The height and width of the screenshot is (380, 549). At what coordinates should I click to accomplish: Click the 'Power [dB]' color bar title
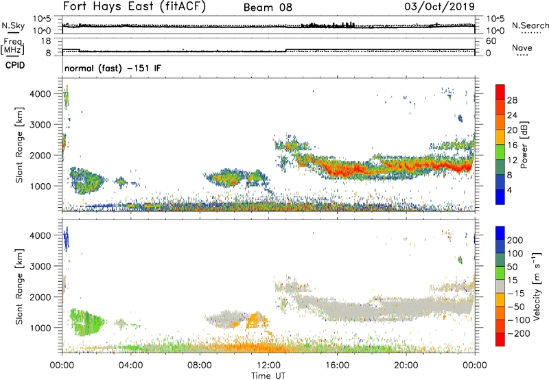pyautogui.click(x=524, y=145)
